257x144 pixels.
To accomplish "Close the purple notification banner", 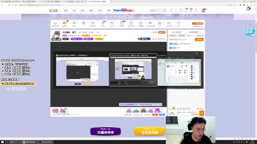I will (x=160, y=105).
